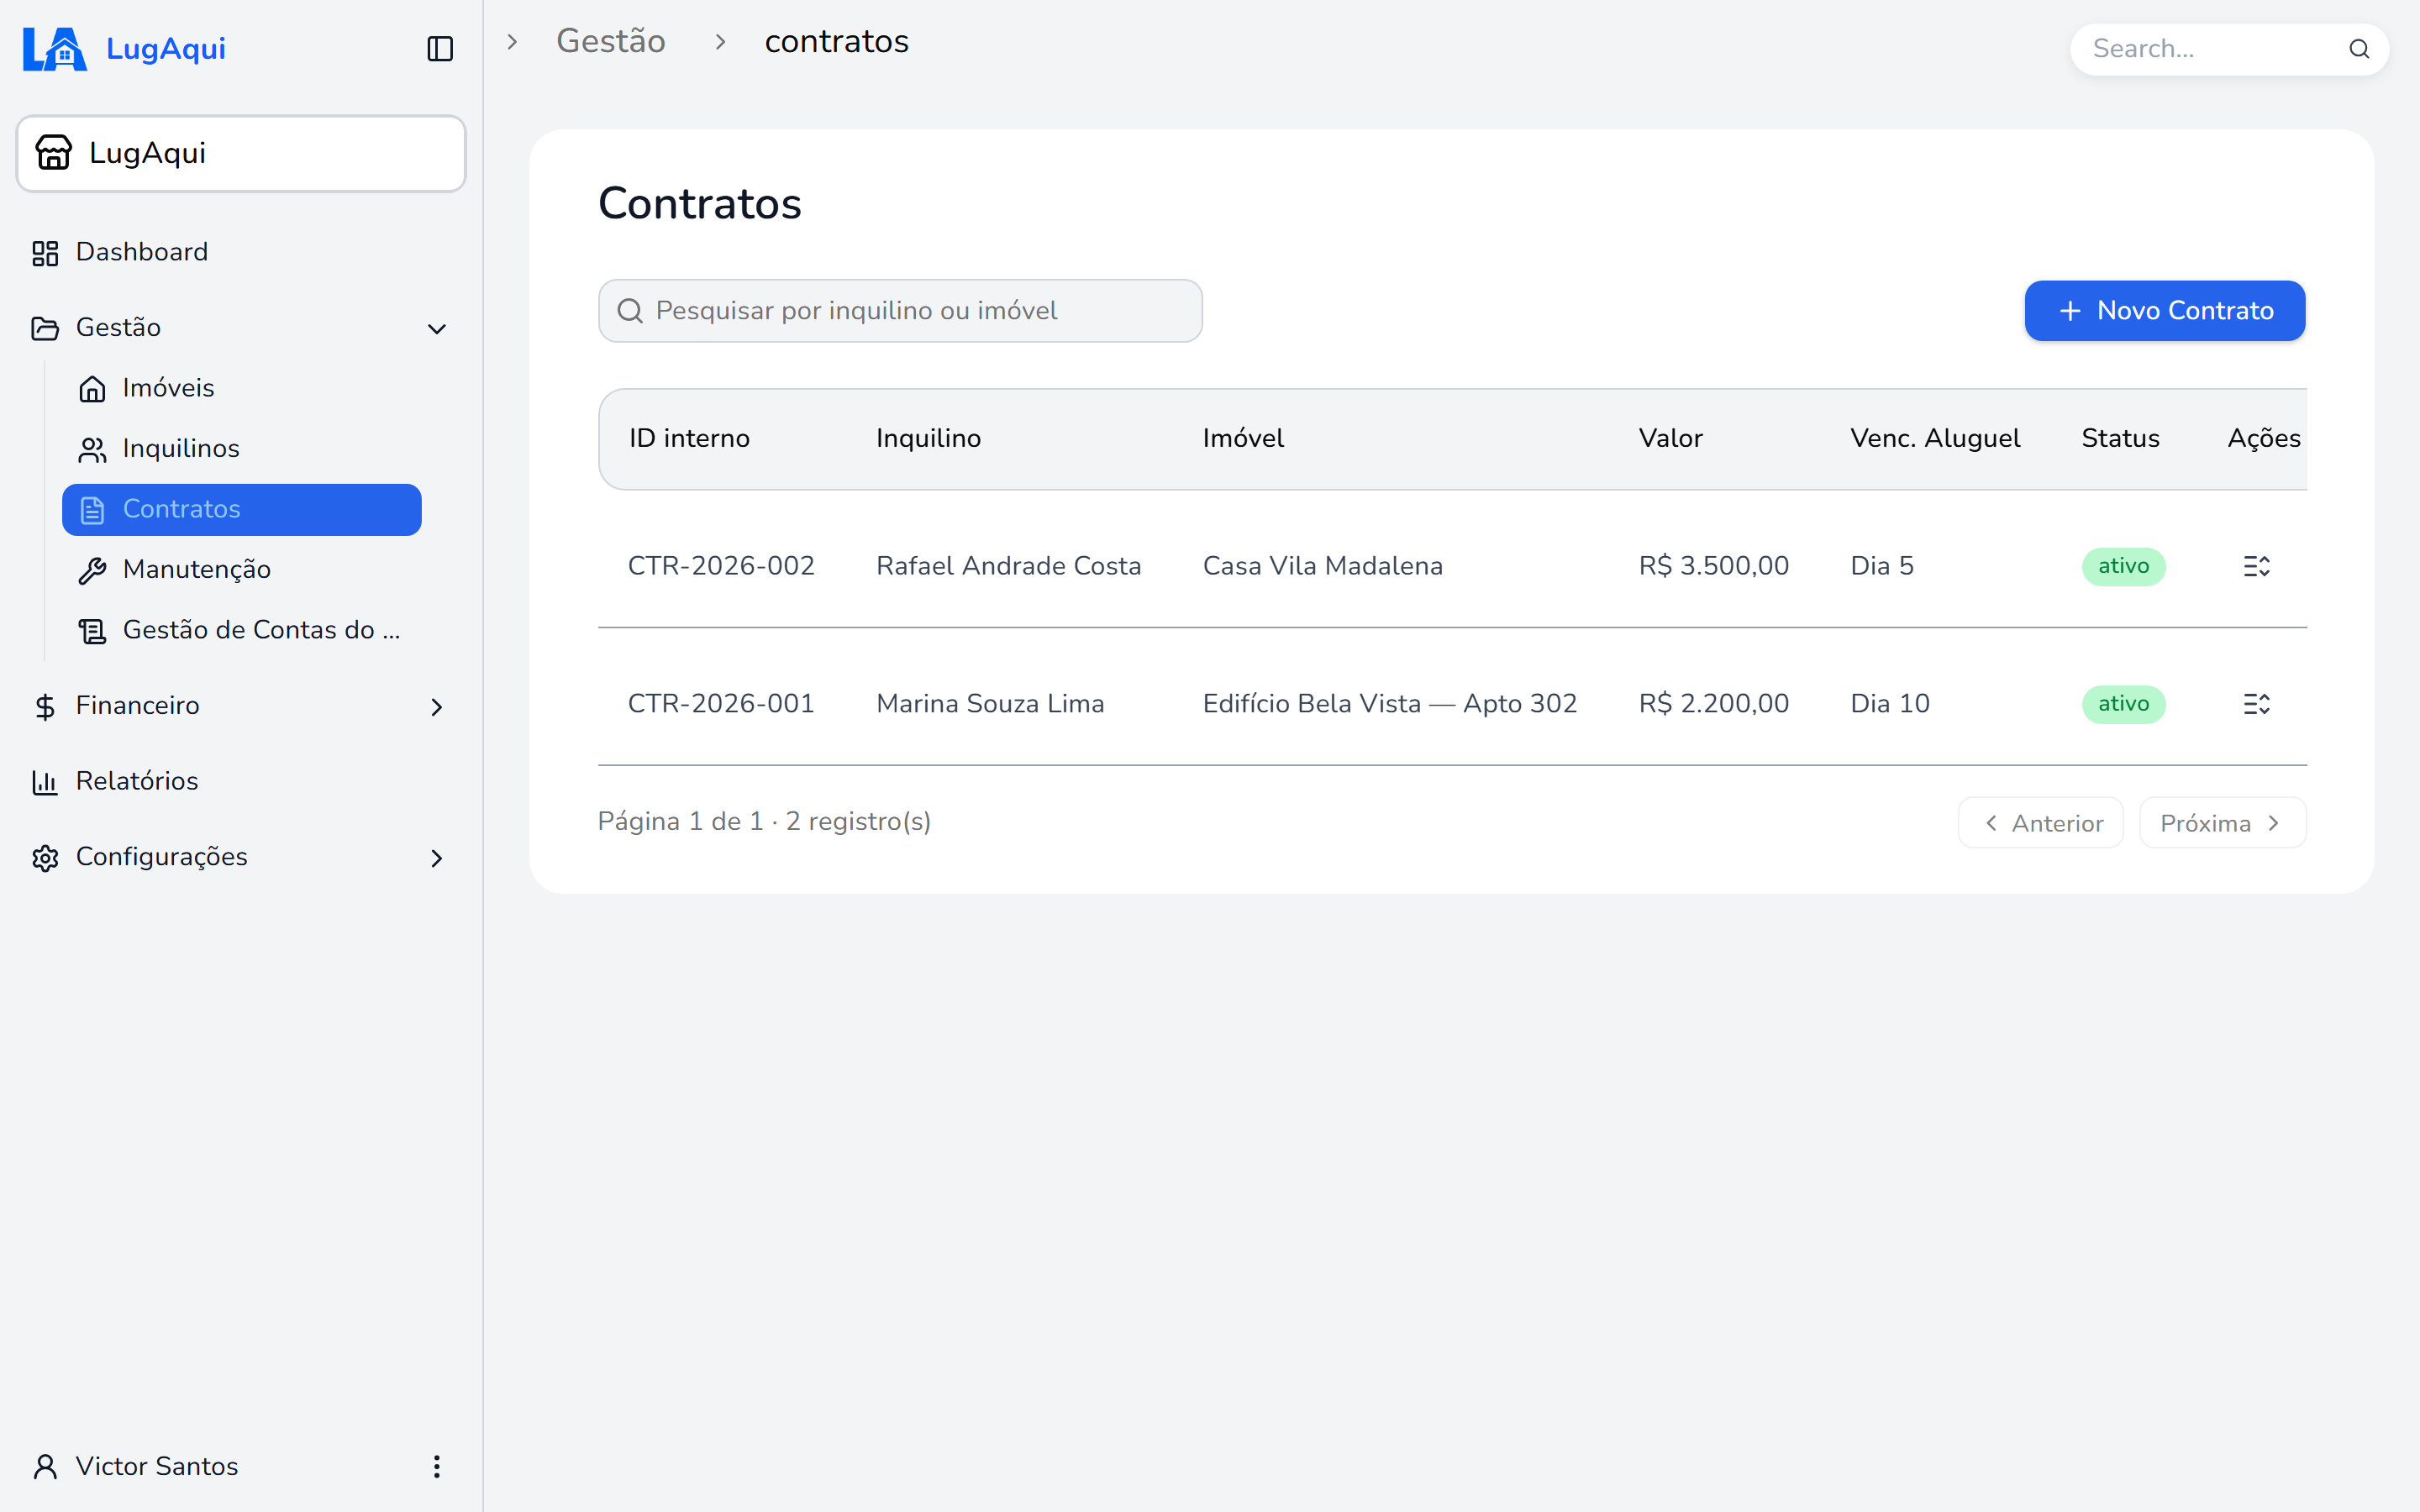Click the Valor column header
Image resolution: width=2420 pixels, height=1512 pixels.
coord(1670,439)
